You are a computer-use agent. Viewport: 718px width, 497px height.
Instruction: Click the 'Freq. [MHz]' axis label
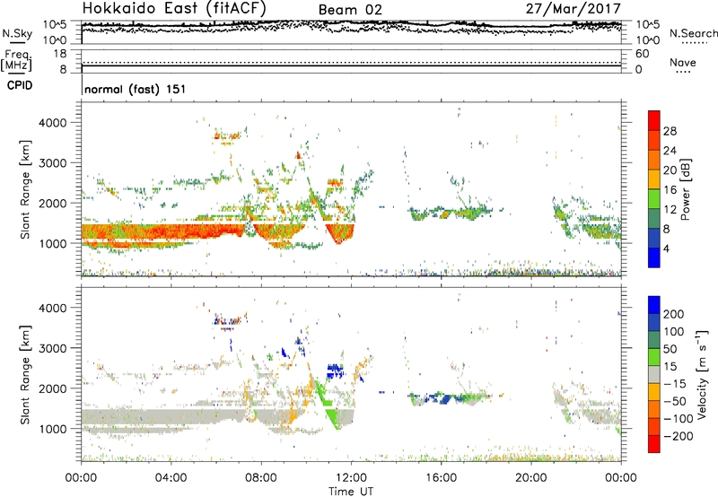tap(16, 60)
